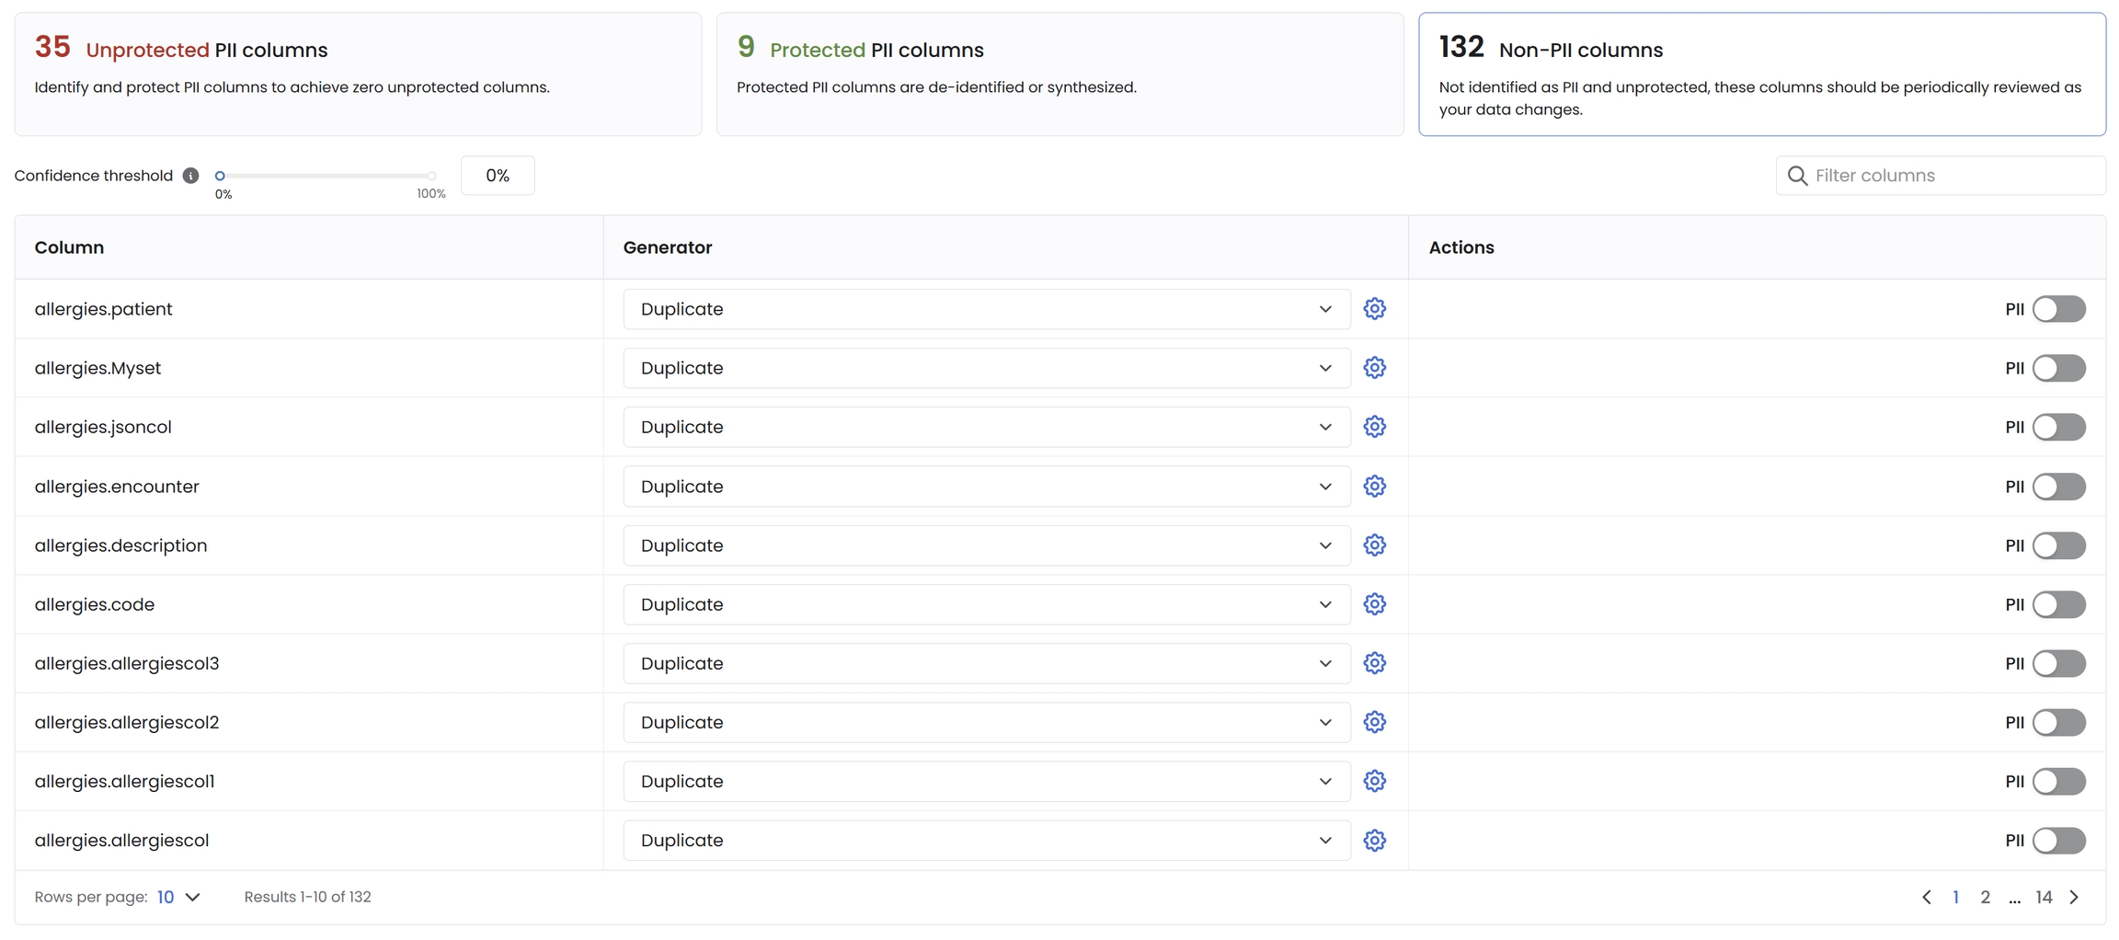Open generator options gear for allergies.description
Image resolution: width=2119 pixels, height=940 pixels.
[x=1374, y=545]
